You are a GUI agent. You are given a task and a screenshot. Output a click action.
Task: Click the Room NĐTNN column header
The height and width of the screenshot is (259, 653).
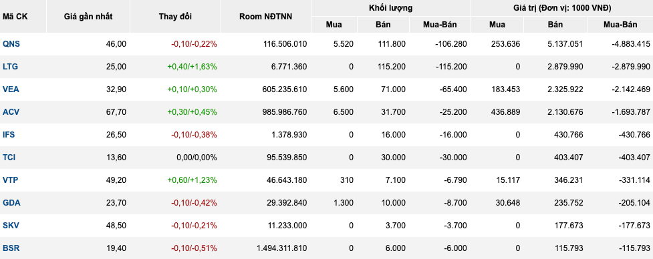(266, 17)
